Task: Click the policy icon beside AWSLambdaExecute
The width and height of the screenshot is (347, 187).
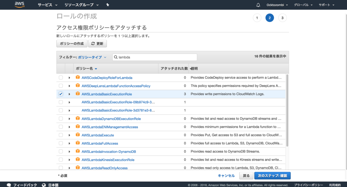Action: tap(78, 135)
